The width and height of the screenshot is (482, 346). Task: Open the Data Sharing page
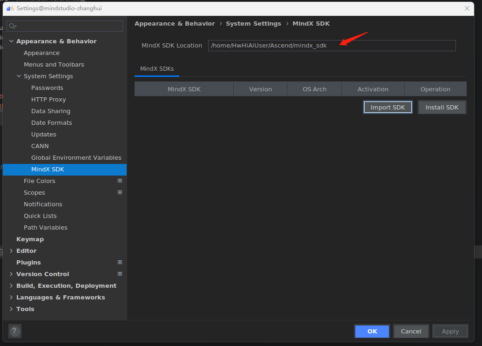[x=51, y=111]
